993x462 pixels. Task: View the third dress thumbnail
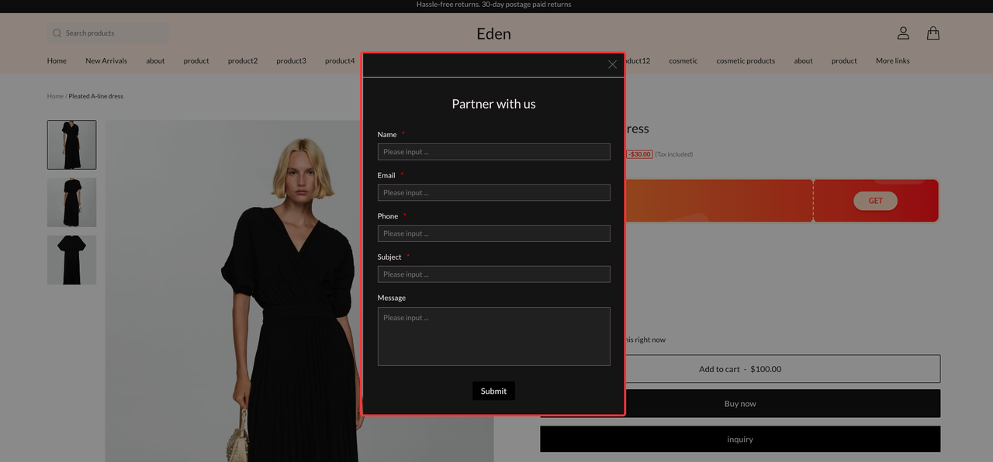[x=71, y=260]
